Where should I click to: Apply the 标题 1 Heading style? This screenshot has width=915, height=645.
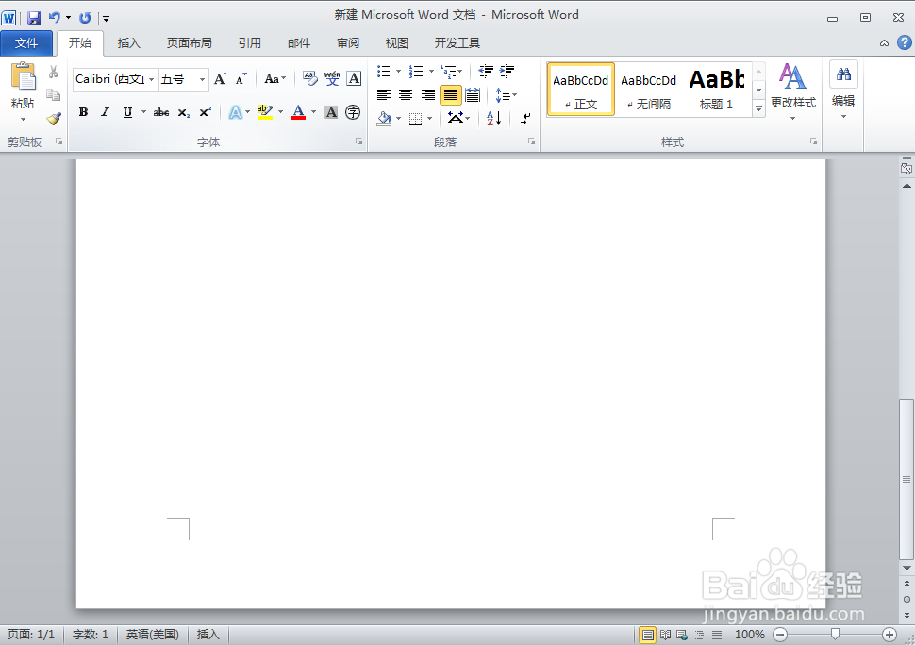716,90
